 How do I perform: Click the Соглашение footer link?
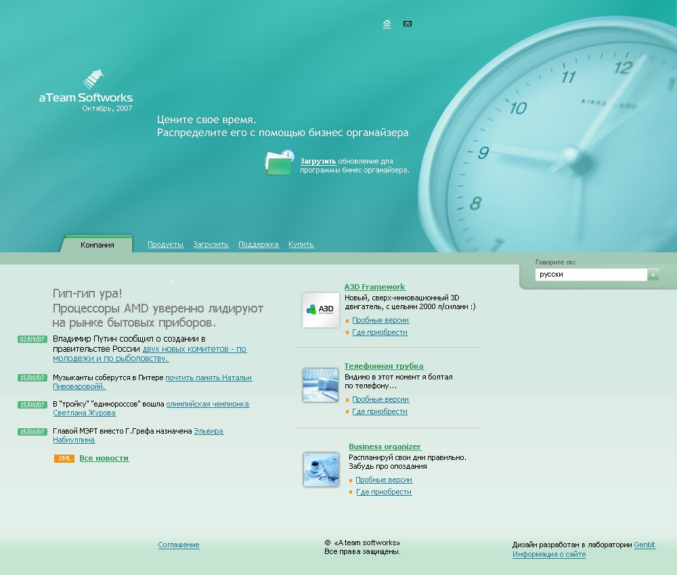pyautogui.click(x=179, y=545)
